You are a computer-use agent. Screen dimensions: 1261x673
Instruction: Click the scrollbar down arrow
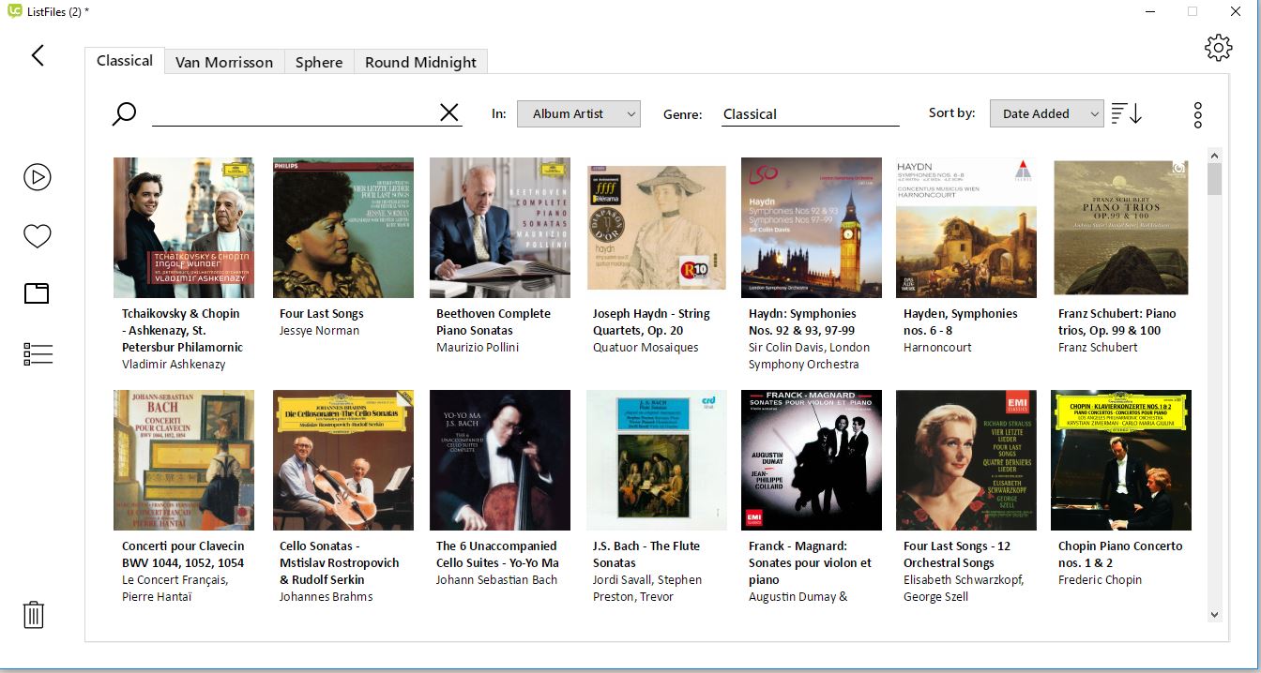pyautogui.click(x=1214, y=615)
